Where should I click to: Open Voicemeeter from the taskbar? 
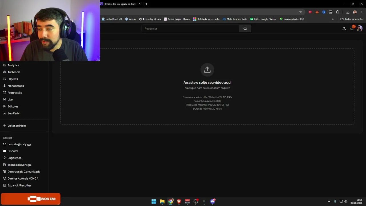[187, 201]
